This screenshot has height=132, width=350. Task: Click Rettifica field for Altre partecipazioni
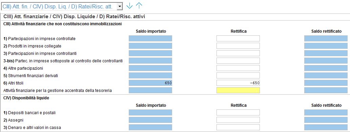coord(238,68)
